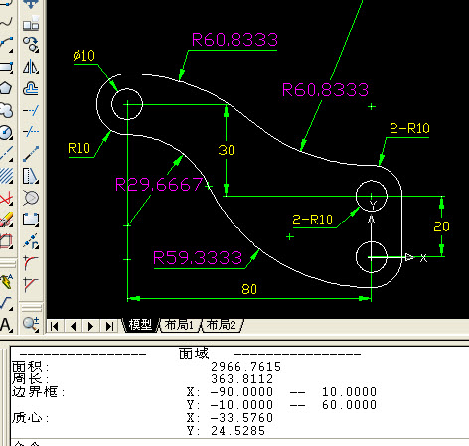Jump to last layout tab arrow
469x446 pixels.
click(109, 327)
